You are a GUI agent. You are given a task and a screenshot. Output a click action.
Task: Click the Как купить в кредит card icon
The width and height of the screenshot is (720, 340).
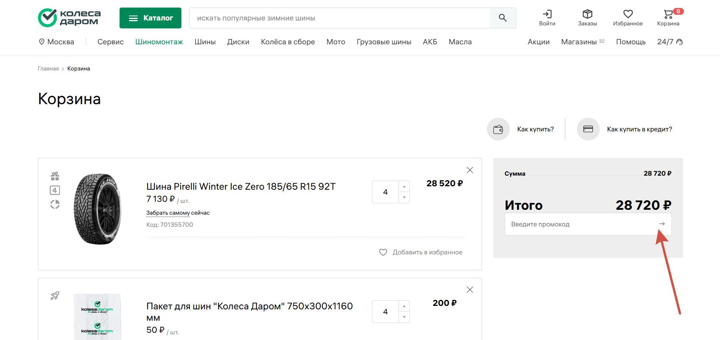588,129
